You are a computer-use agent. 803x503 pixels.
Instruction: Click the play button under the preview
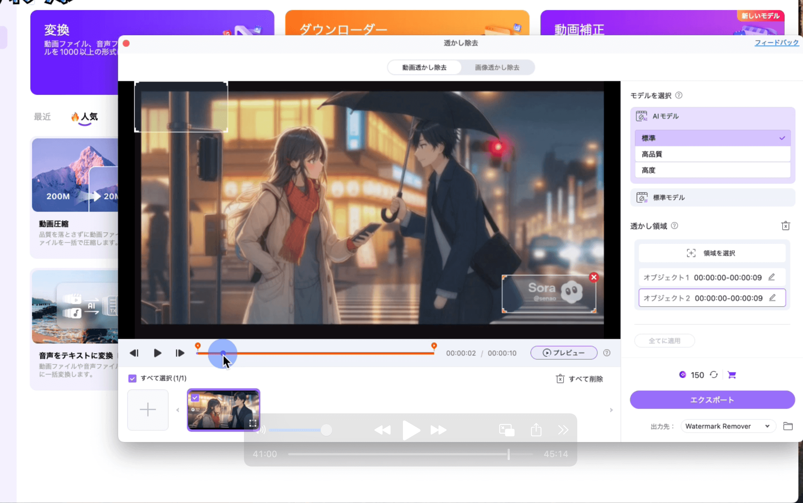coord(157,353)
